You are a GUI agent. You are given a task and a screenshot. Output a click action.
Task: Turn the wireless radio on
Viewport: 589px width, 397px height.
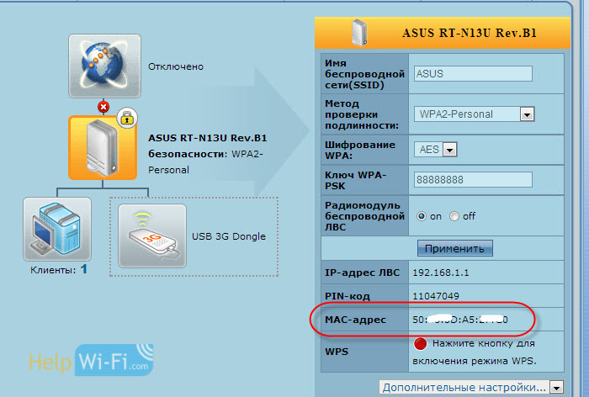point(422,216)
